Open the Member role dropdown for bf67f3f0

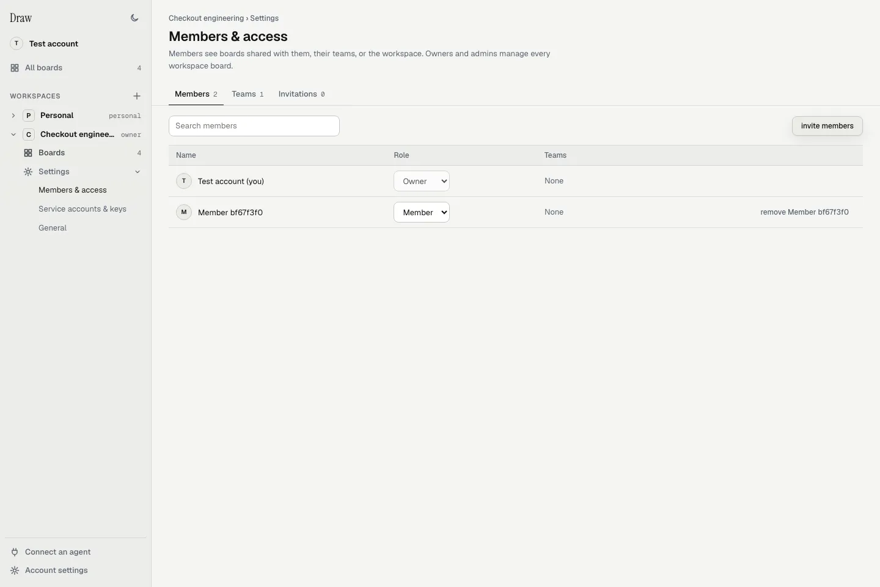pos(422,212)
